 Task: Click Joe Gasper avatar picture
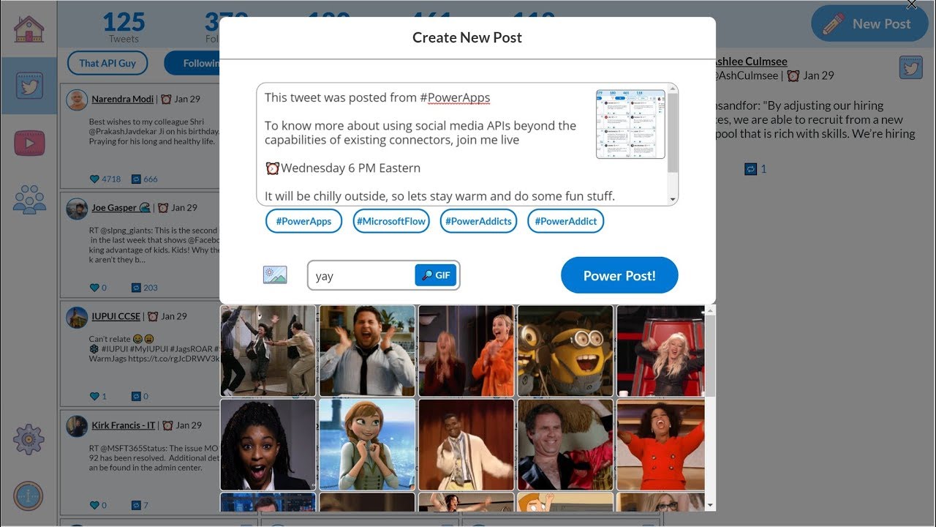[77, 209]
